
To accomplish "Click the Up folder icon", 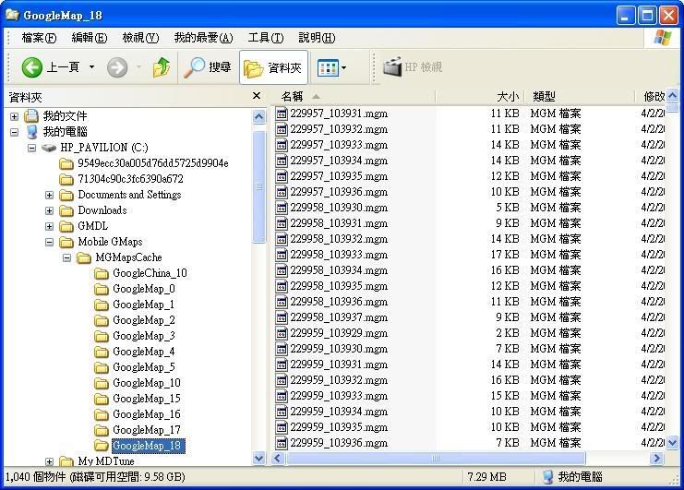I will click(162, 67).
